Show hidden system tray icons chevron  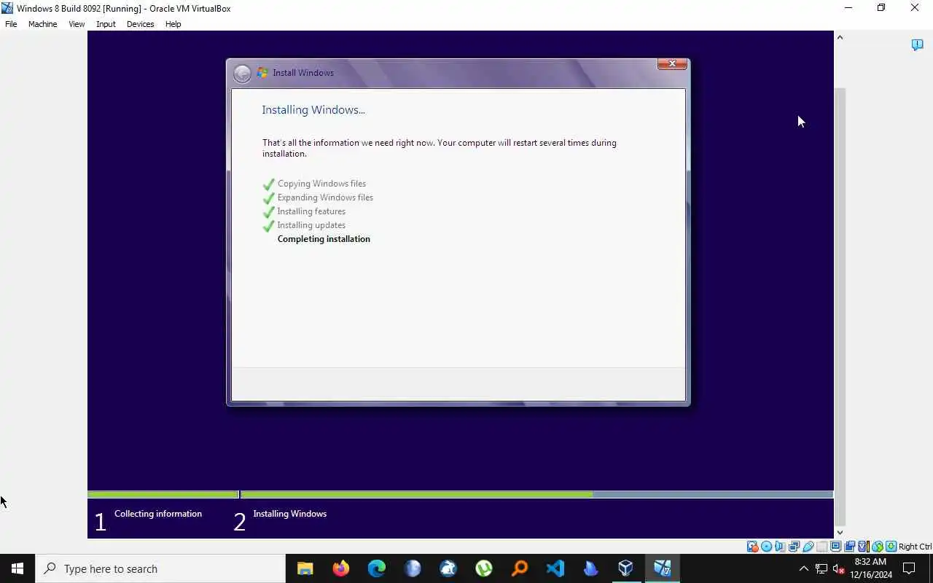(804, 568)
